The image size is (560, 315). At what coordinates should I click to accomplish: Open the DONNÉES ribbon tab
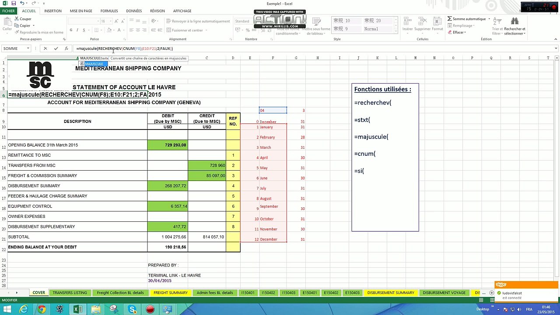[134, 11]
